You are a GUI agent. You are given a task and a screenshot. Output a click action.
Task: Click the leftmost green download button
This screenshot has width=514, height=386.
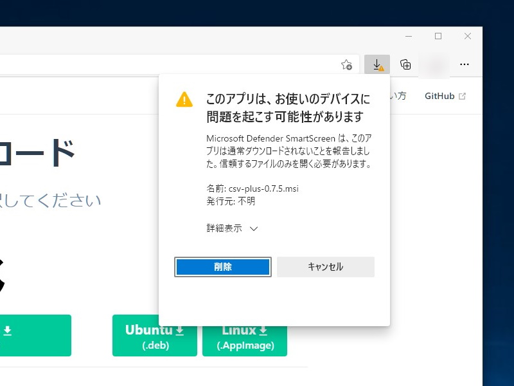pos(35,335)
